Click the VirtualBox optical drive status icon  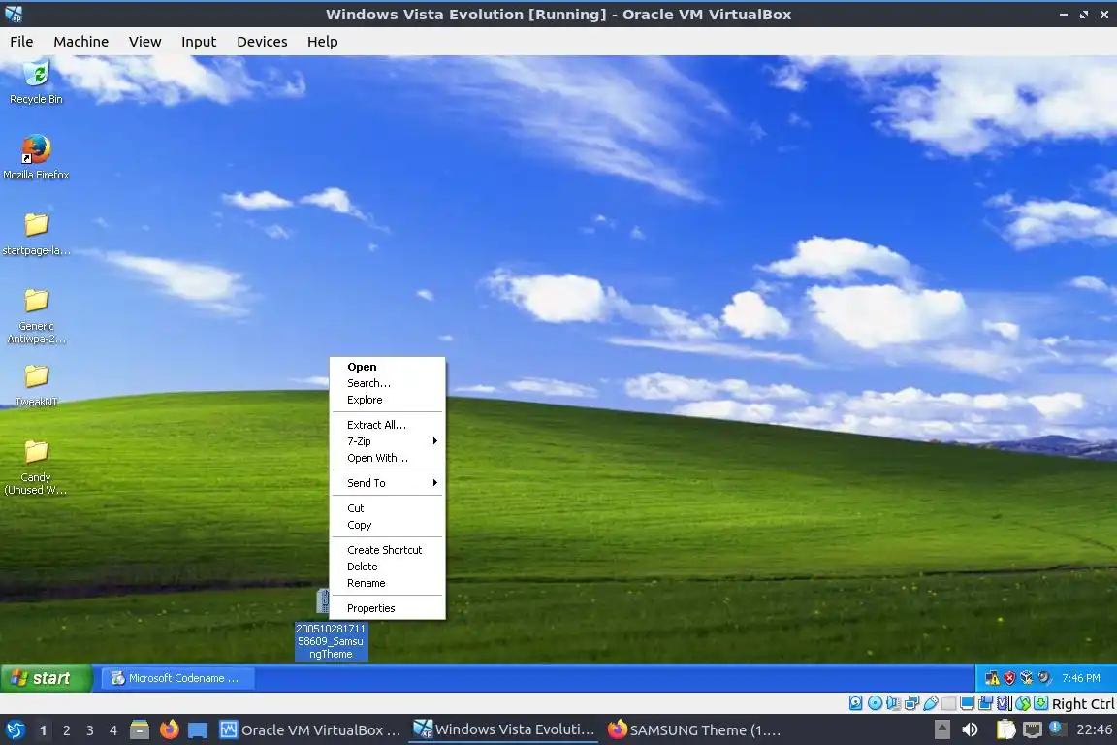point(876,703)
